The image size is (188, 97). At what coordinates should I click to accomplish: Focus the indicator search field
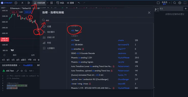pyautogui.click(x=97, y=20)
